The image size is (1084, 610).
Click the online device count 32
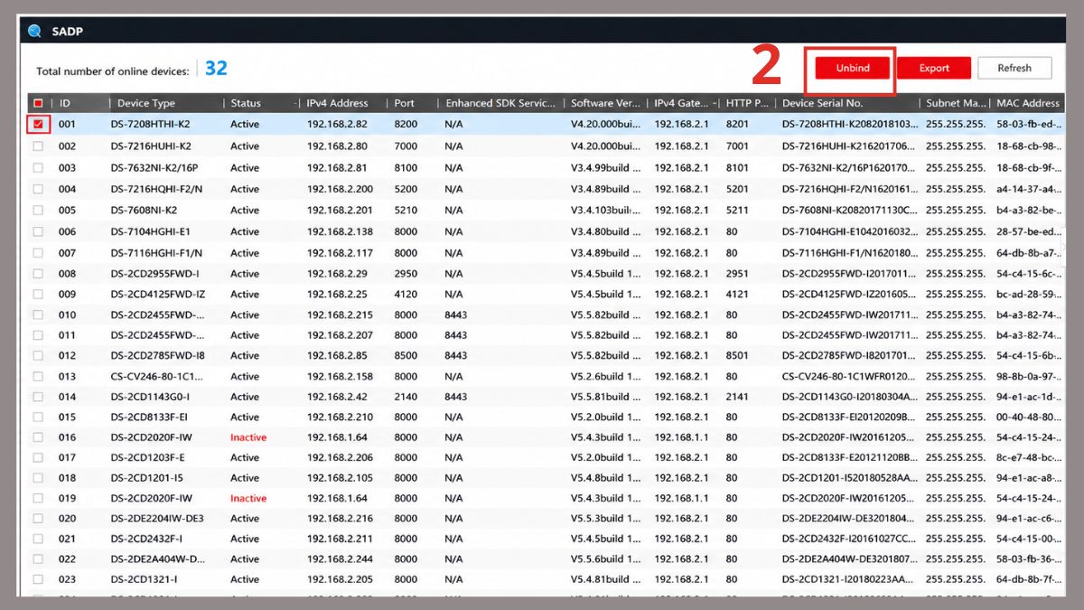216,69
